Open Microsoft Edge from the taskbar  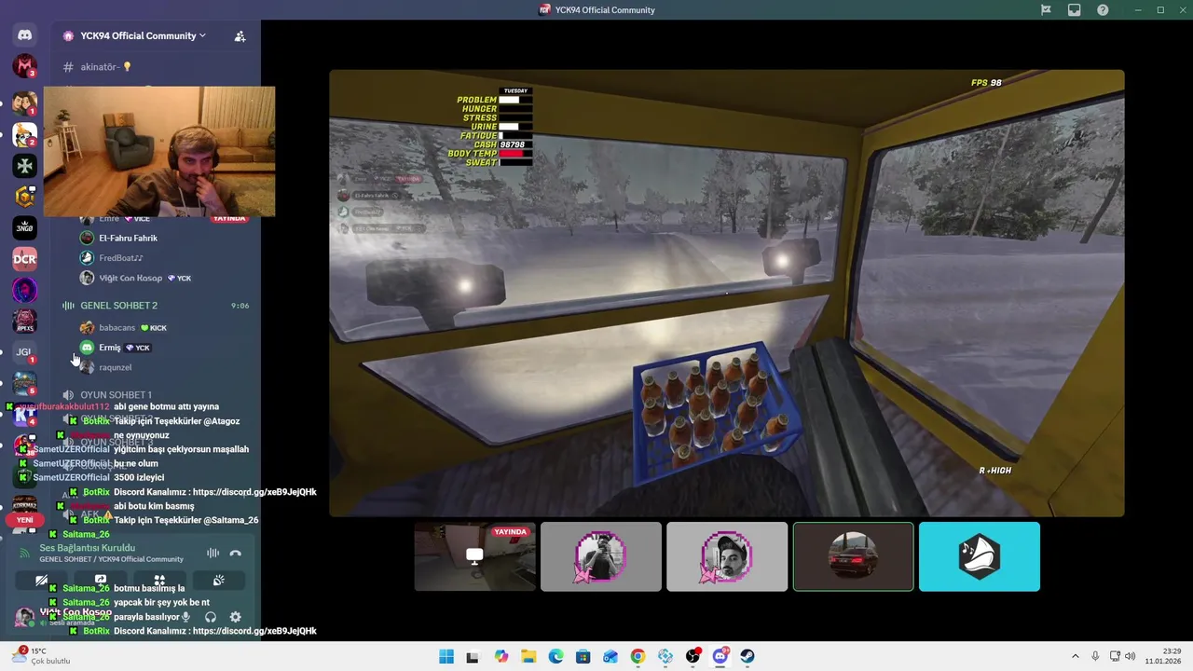tap(555, 656)
